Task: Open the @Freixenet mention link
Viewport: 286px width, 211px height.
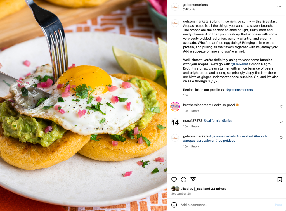Action: (239, 64)
